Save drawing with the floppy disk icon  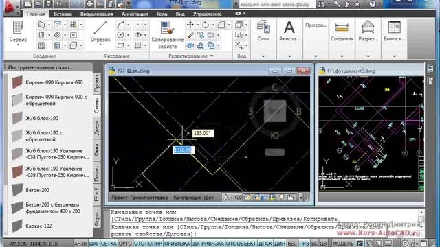click(x=48, y=3)
